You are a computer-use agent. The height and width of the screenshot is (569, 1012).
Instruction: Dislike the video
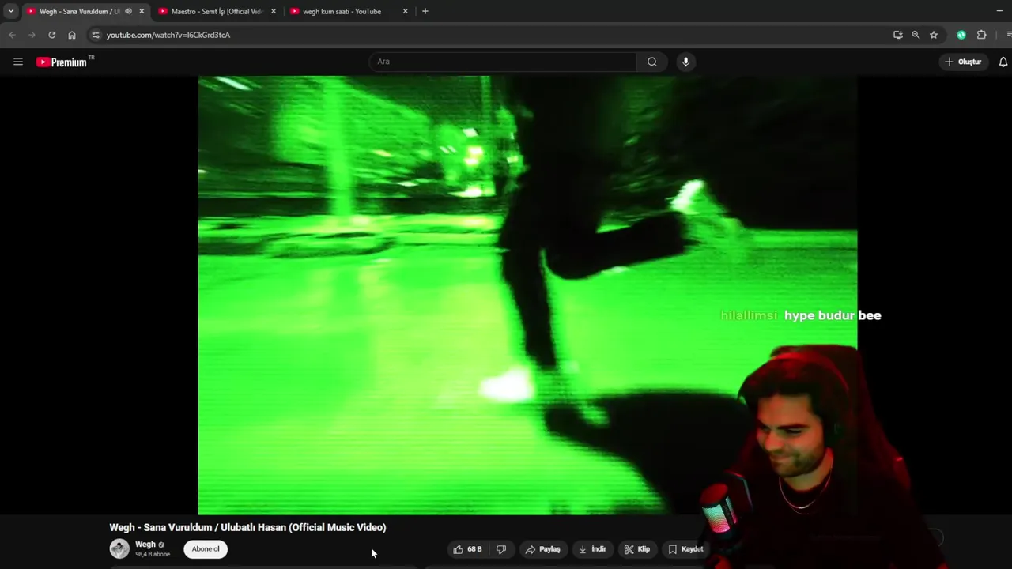501,549
